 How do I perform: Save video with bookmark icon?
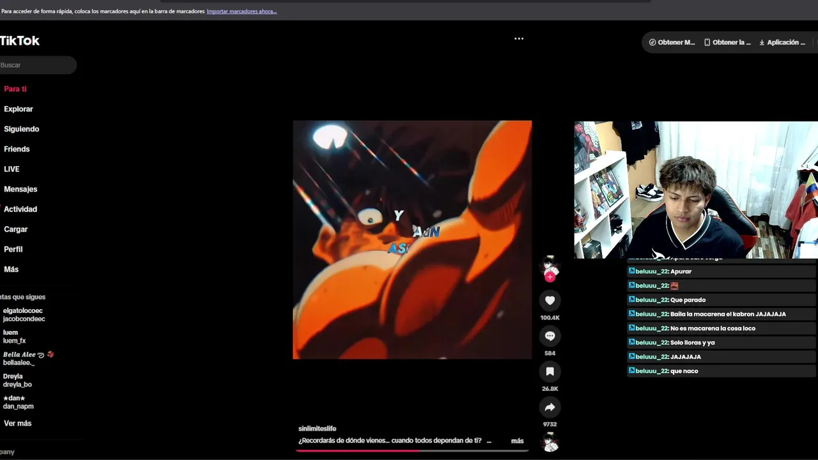click(550, 371)
